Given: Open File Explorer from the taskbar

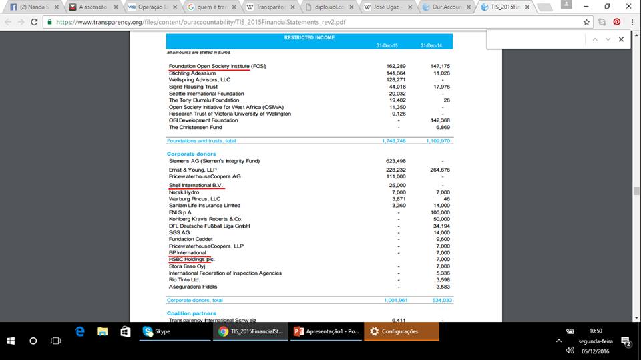Looking at the screenshot, I should (102, 331).
